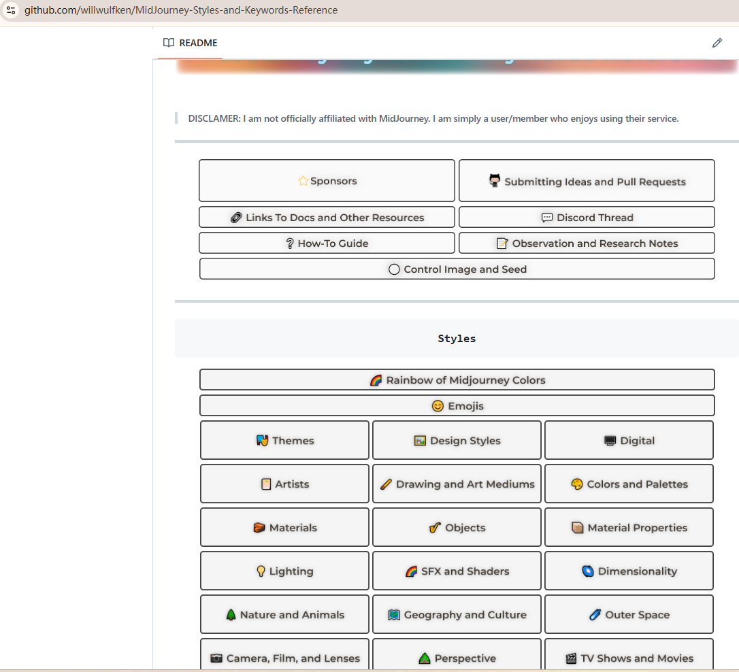Go to Geography and Culture

click(x=457, y=615)
